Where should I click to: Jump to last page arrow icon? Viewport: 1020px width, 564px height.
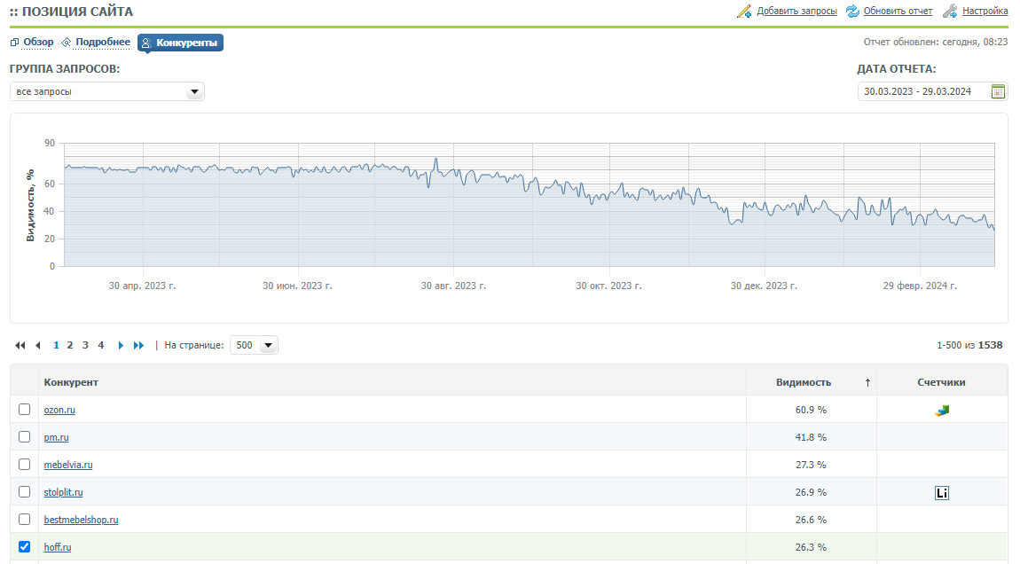tap(138, 346)
